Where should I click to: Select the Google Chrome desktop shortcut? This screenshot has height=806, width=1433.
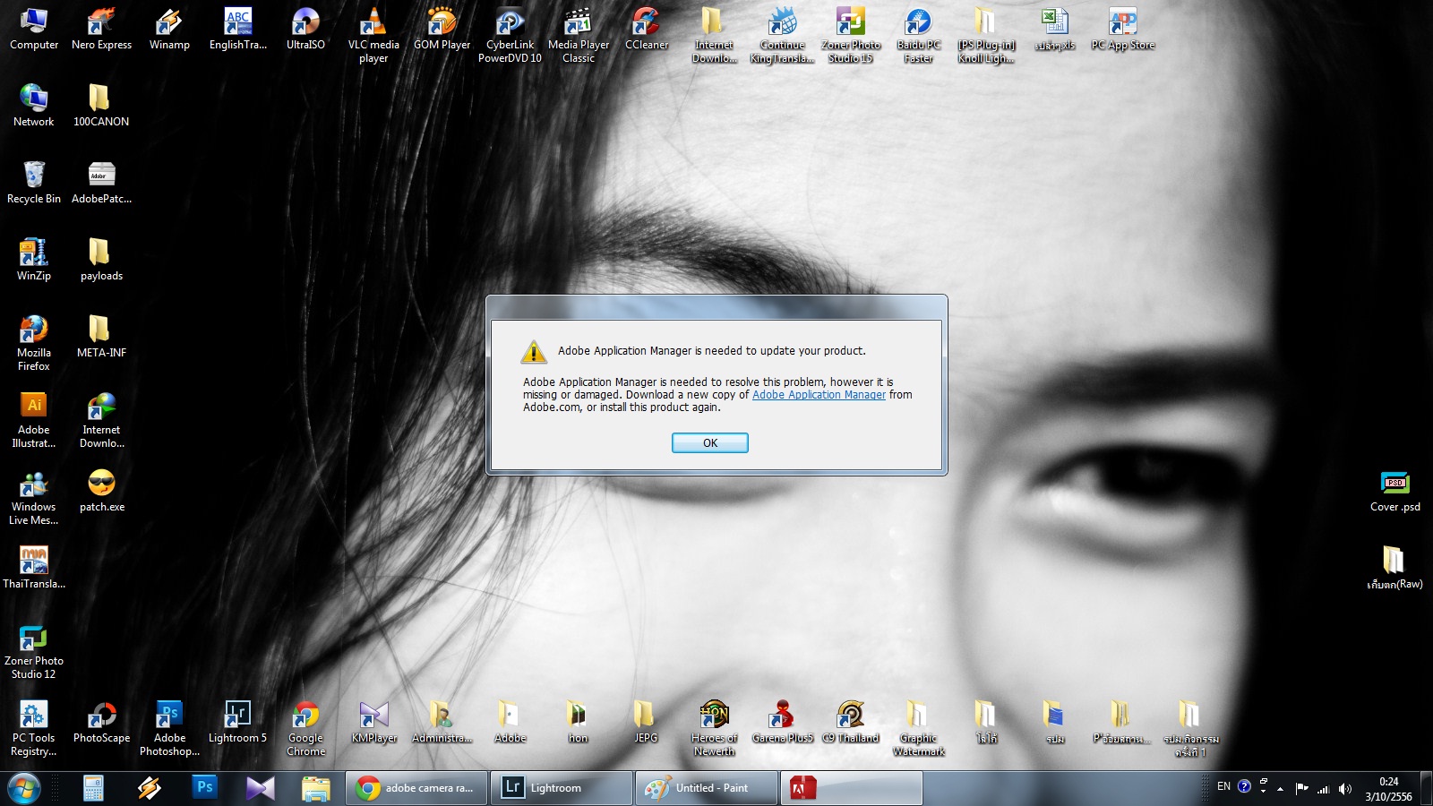(305, 728)
